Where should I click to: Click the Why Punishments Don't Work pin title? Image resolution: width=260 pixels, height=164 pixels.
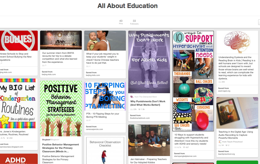tap(148, 103)
